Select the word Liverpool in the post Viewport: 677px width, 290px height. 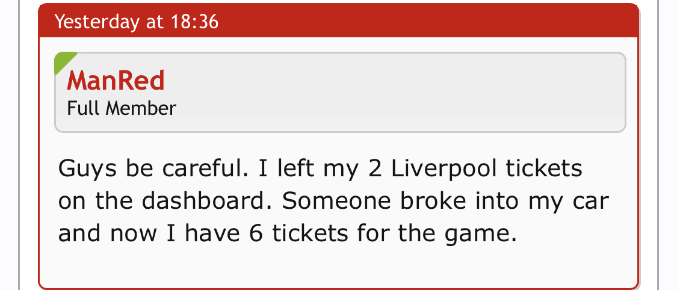444,169
